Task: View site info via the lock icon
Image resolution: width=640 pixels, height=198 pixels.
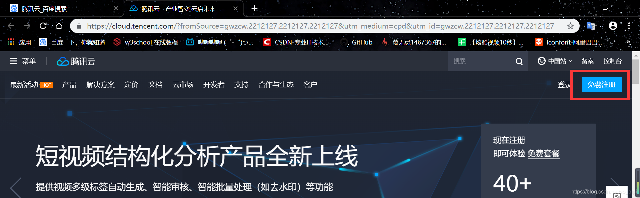Action: (x=79, y=26)
